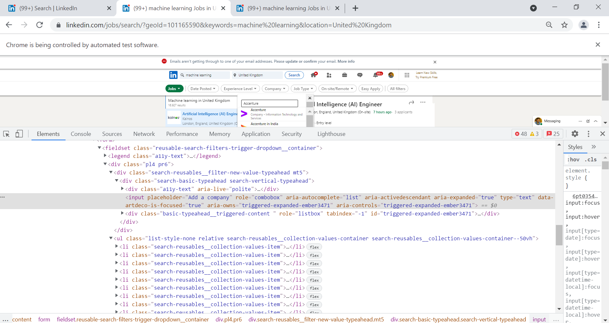Open Experience Level filter dropdown
Image resolution: width=609 pixels, height=323 pixels.
click(x=240, y=89)
